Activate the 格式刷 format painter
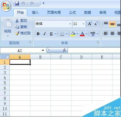121x117 pixels. tap(23, 33)
